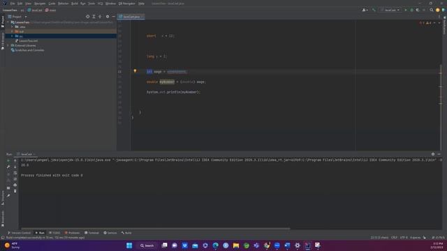Screen dimensions: 447x251
Task: Open the Terminal tool window
Action: (91, 233)
